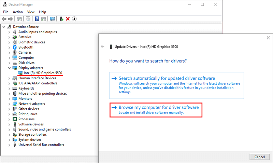The height and width of the screenshot is (163, 273).
Task: Click the Audio inputs and outputs speaker icon
Action: (x=15, y=32)
